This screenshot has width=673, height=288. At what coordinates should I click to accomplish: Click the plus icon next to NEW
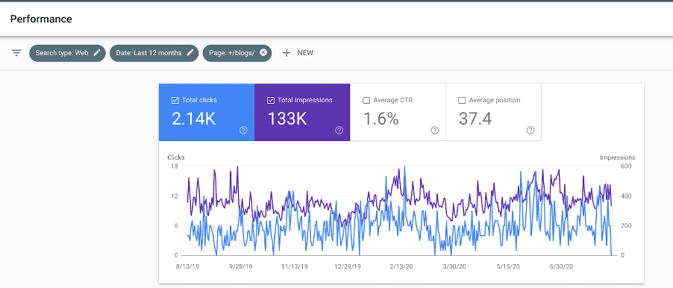(x=287, y=53)
